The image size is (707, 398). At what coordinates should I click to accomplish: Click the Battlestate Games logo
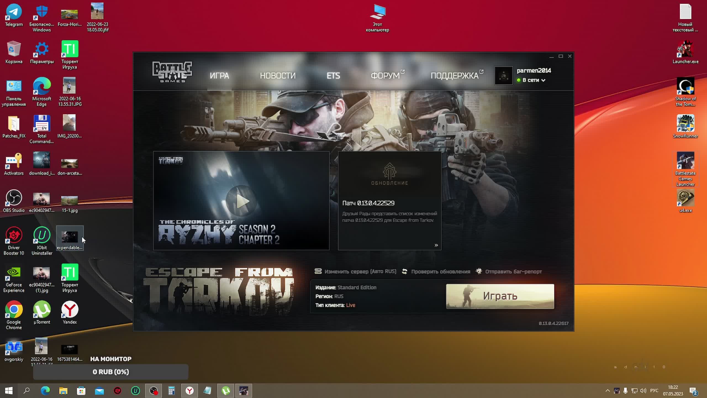coord(172,72)
